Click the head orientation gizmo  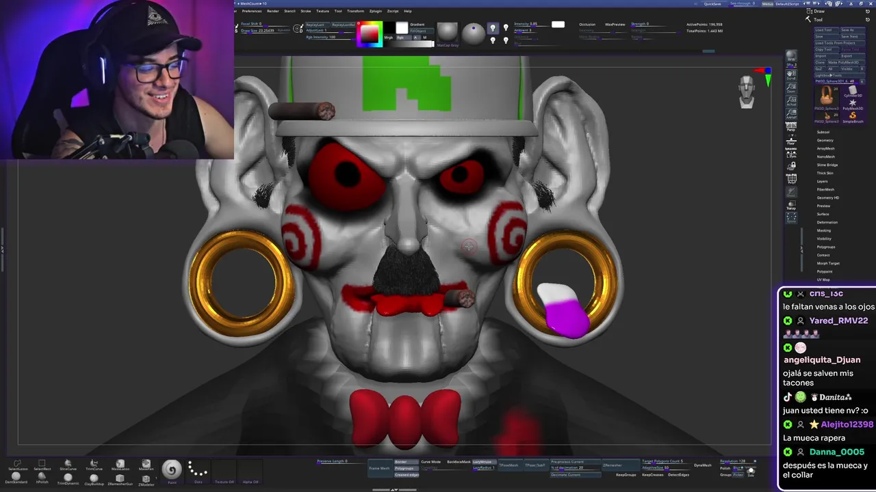pos(747,92)
